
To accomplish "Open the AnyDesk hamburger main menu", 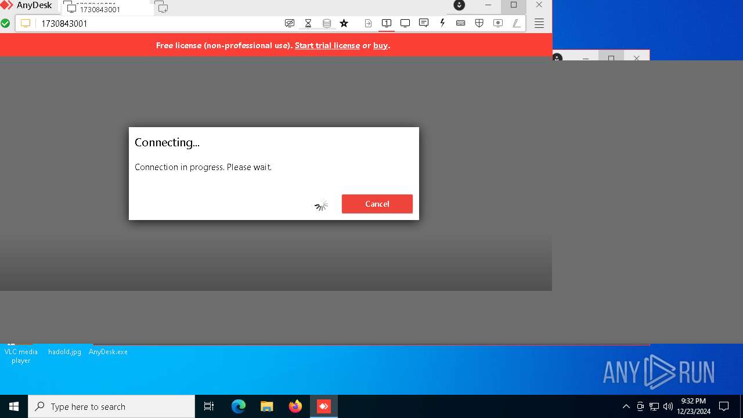I will point(539,24).
